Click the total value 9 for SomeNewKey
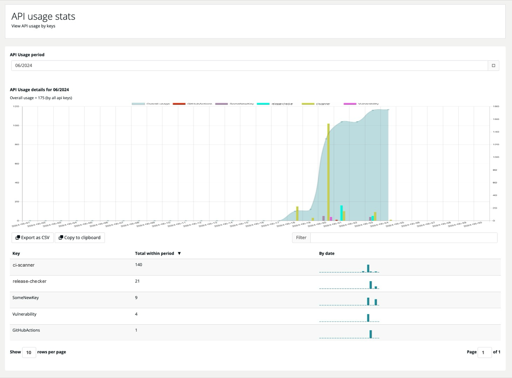This screenshot has width=512, height=378. tap(137, 298)
